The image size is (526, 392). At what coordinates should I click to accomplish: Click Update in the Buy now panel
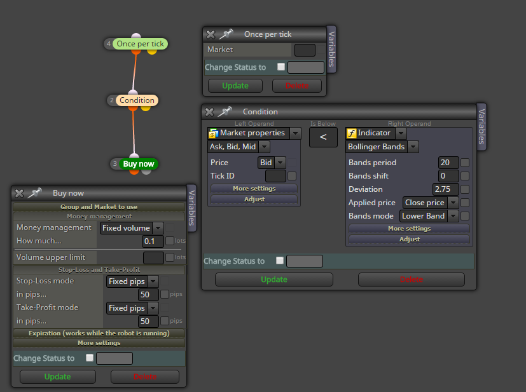[x=58, y=377]
